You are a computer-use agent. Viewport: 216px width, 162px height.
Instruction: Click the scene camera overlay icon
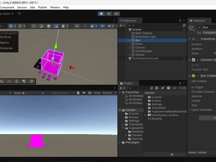pos(24,81)
